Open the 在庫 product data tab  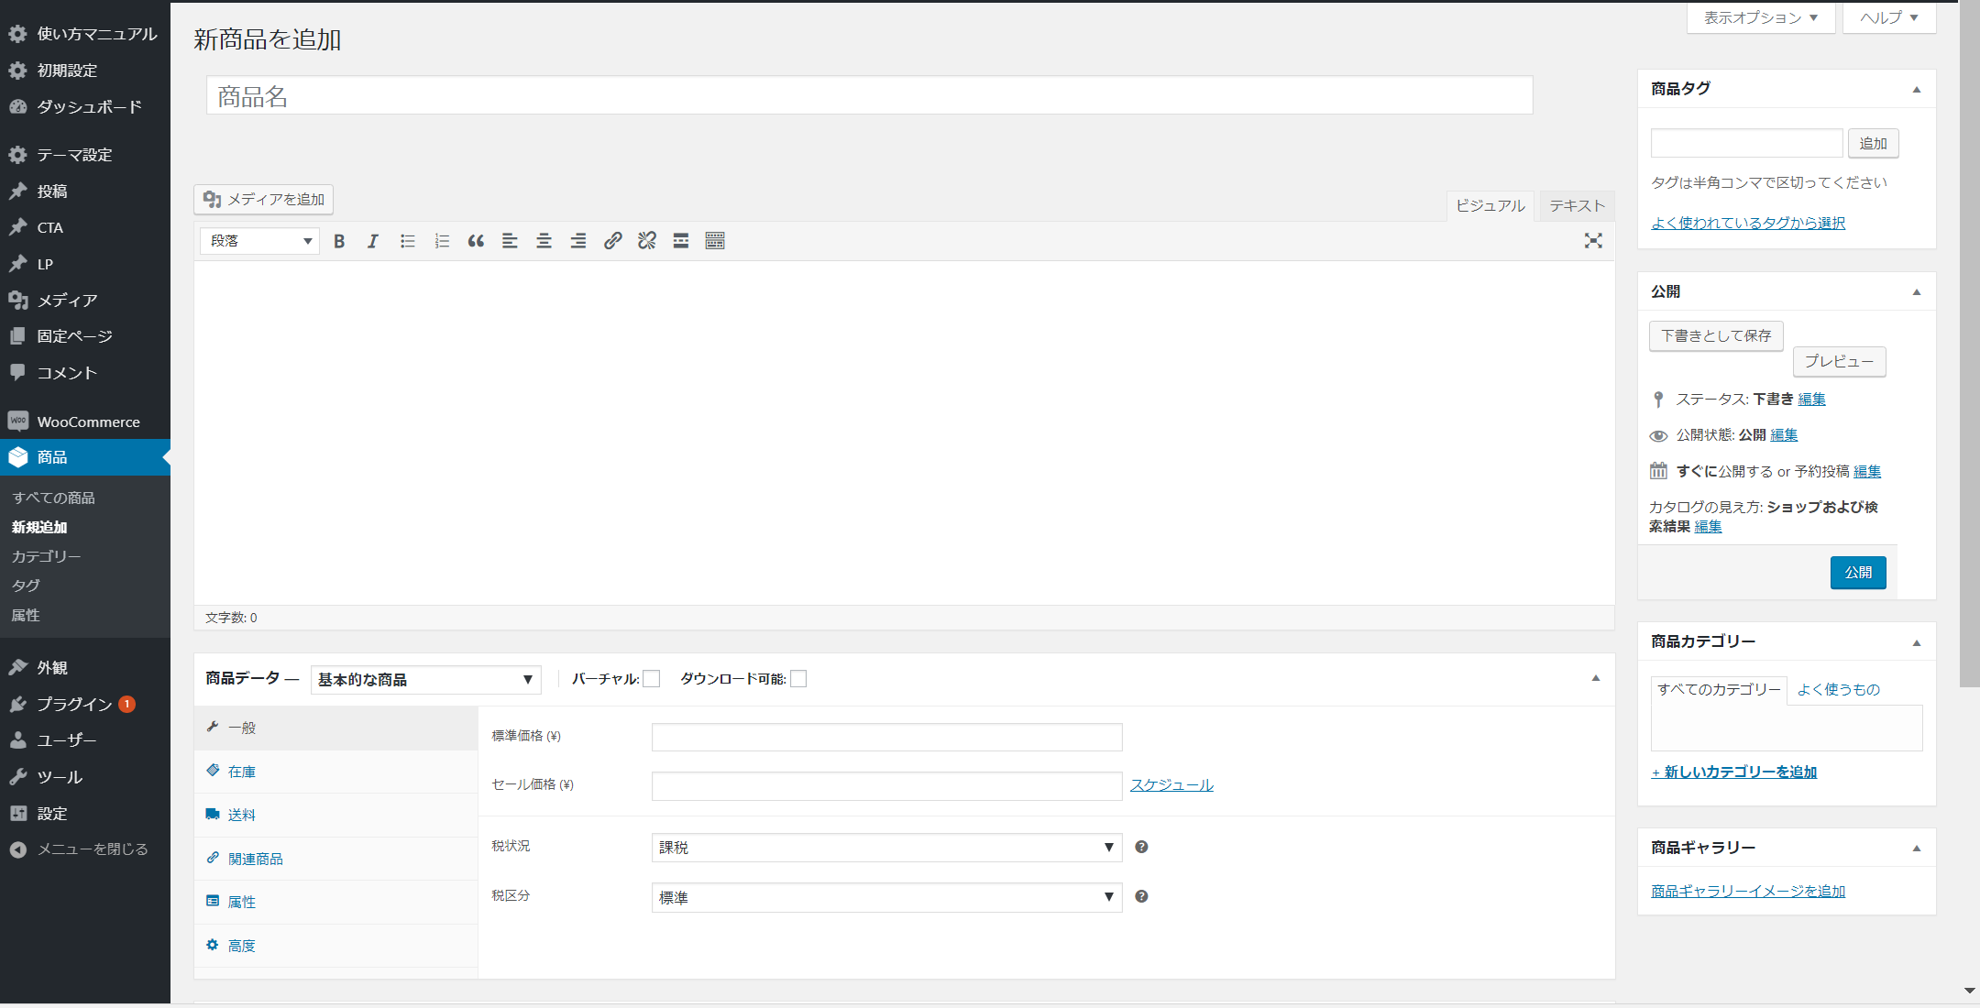[x=242, y=772]
